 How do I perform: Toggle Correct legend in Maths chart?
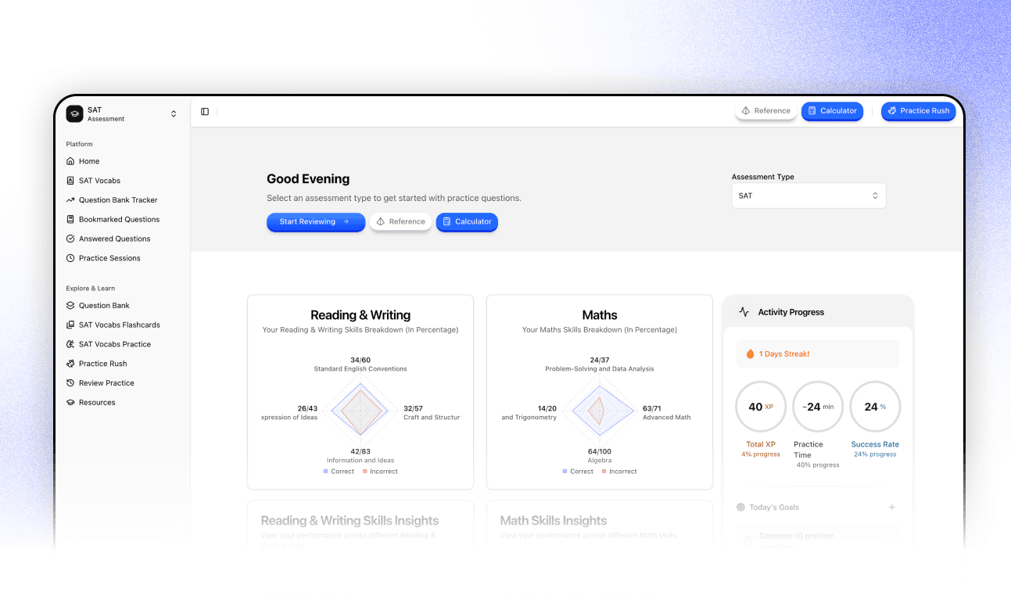pos(578,472)
